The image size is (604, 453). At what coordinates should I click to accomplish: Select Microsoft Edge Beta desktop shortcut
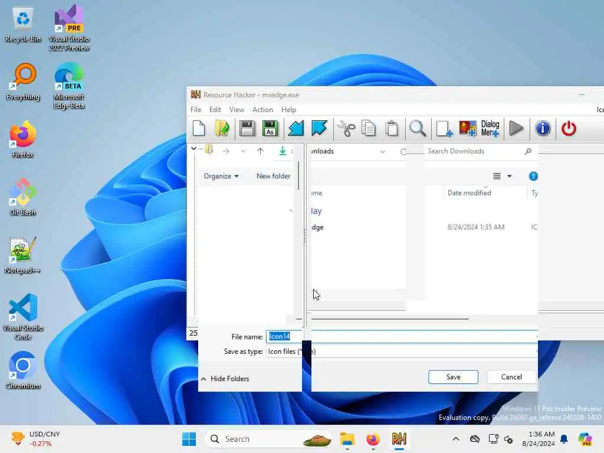[69, 86]
